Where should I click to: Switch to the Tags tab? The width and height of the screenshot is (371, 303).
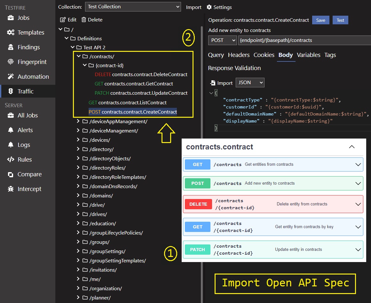click(x=330, y=55)
